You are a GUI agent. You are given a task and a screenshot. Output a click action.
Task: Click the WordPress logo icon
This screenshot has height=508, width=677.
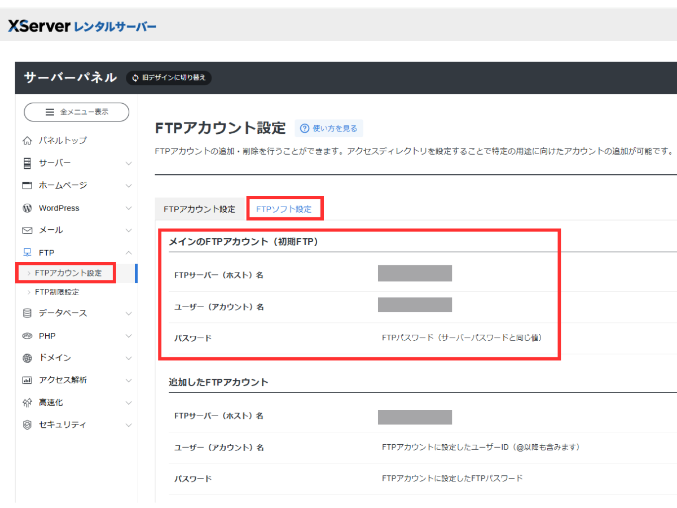[x=27, y=208]
